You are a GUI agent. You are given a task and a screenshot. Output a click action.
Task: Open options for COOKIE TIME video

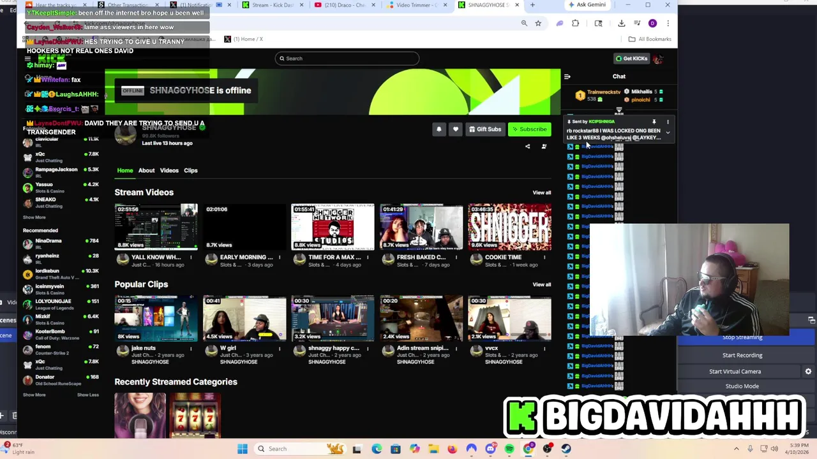click(x=544, y=258)
